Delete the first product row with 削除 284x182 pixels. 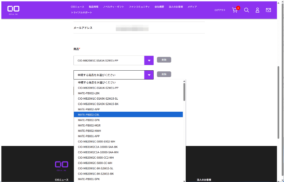click(x=164, y=60)
